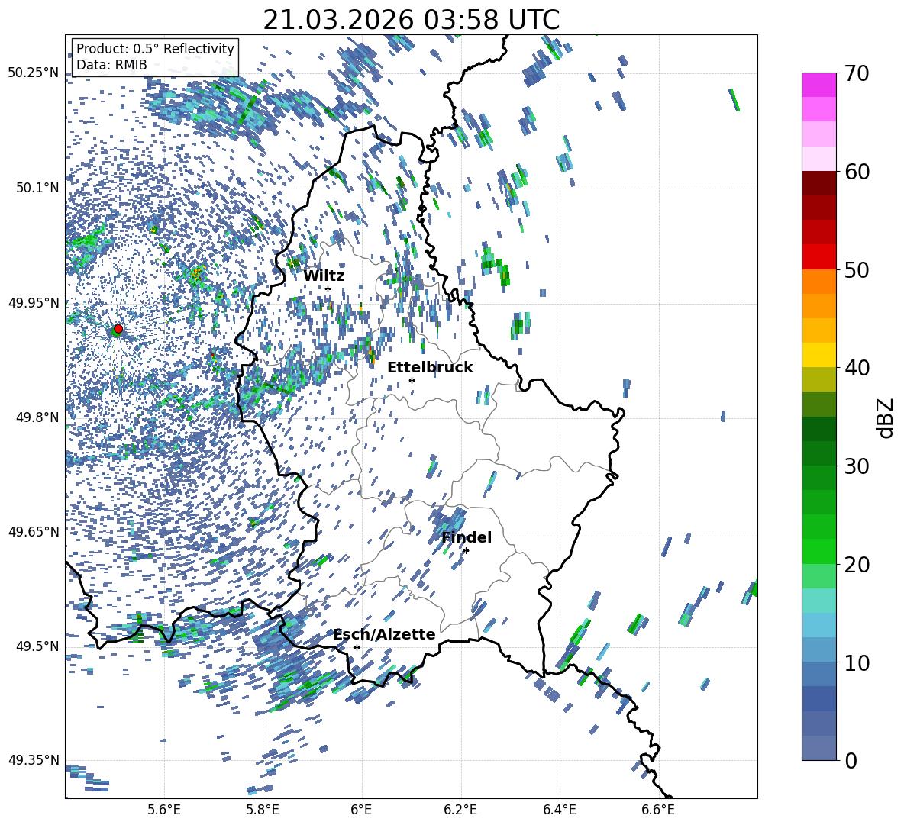The height and width of the screenshot is (825, 904).
Task: Click the Ettelbruck cross location marker
Action: [x=412, y=380]
